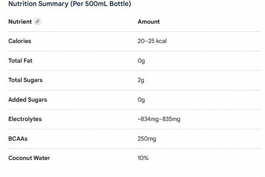The height and width of the screenshot is (177, 265).
Task: Click the 10% Coconut Water value
Action: 143,158
